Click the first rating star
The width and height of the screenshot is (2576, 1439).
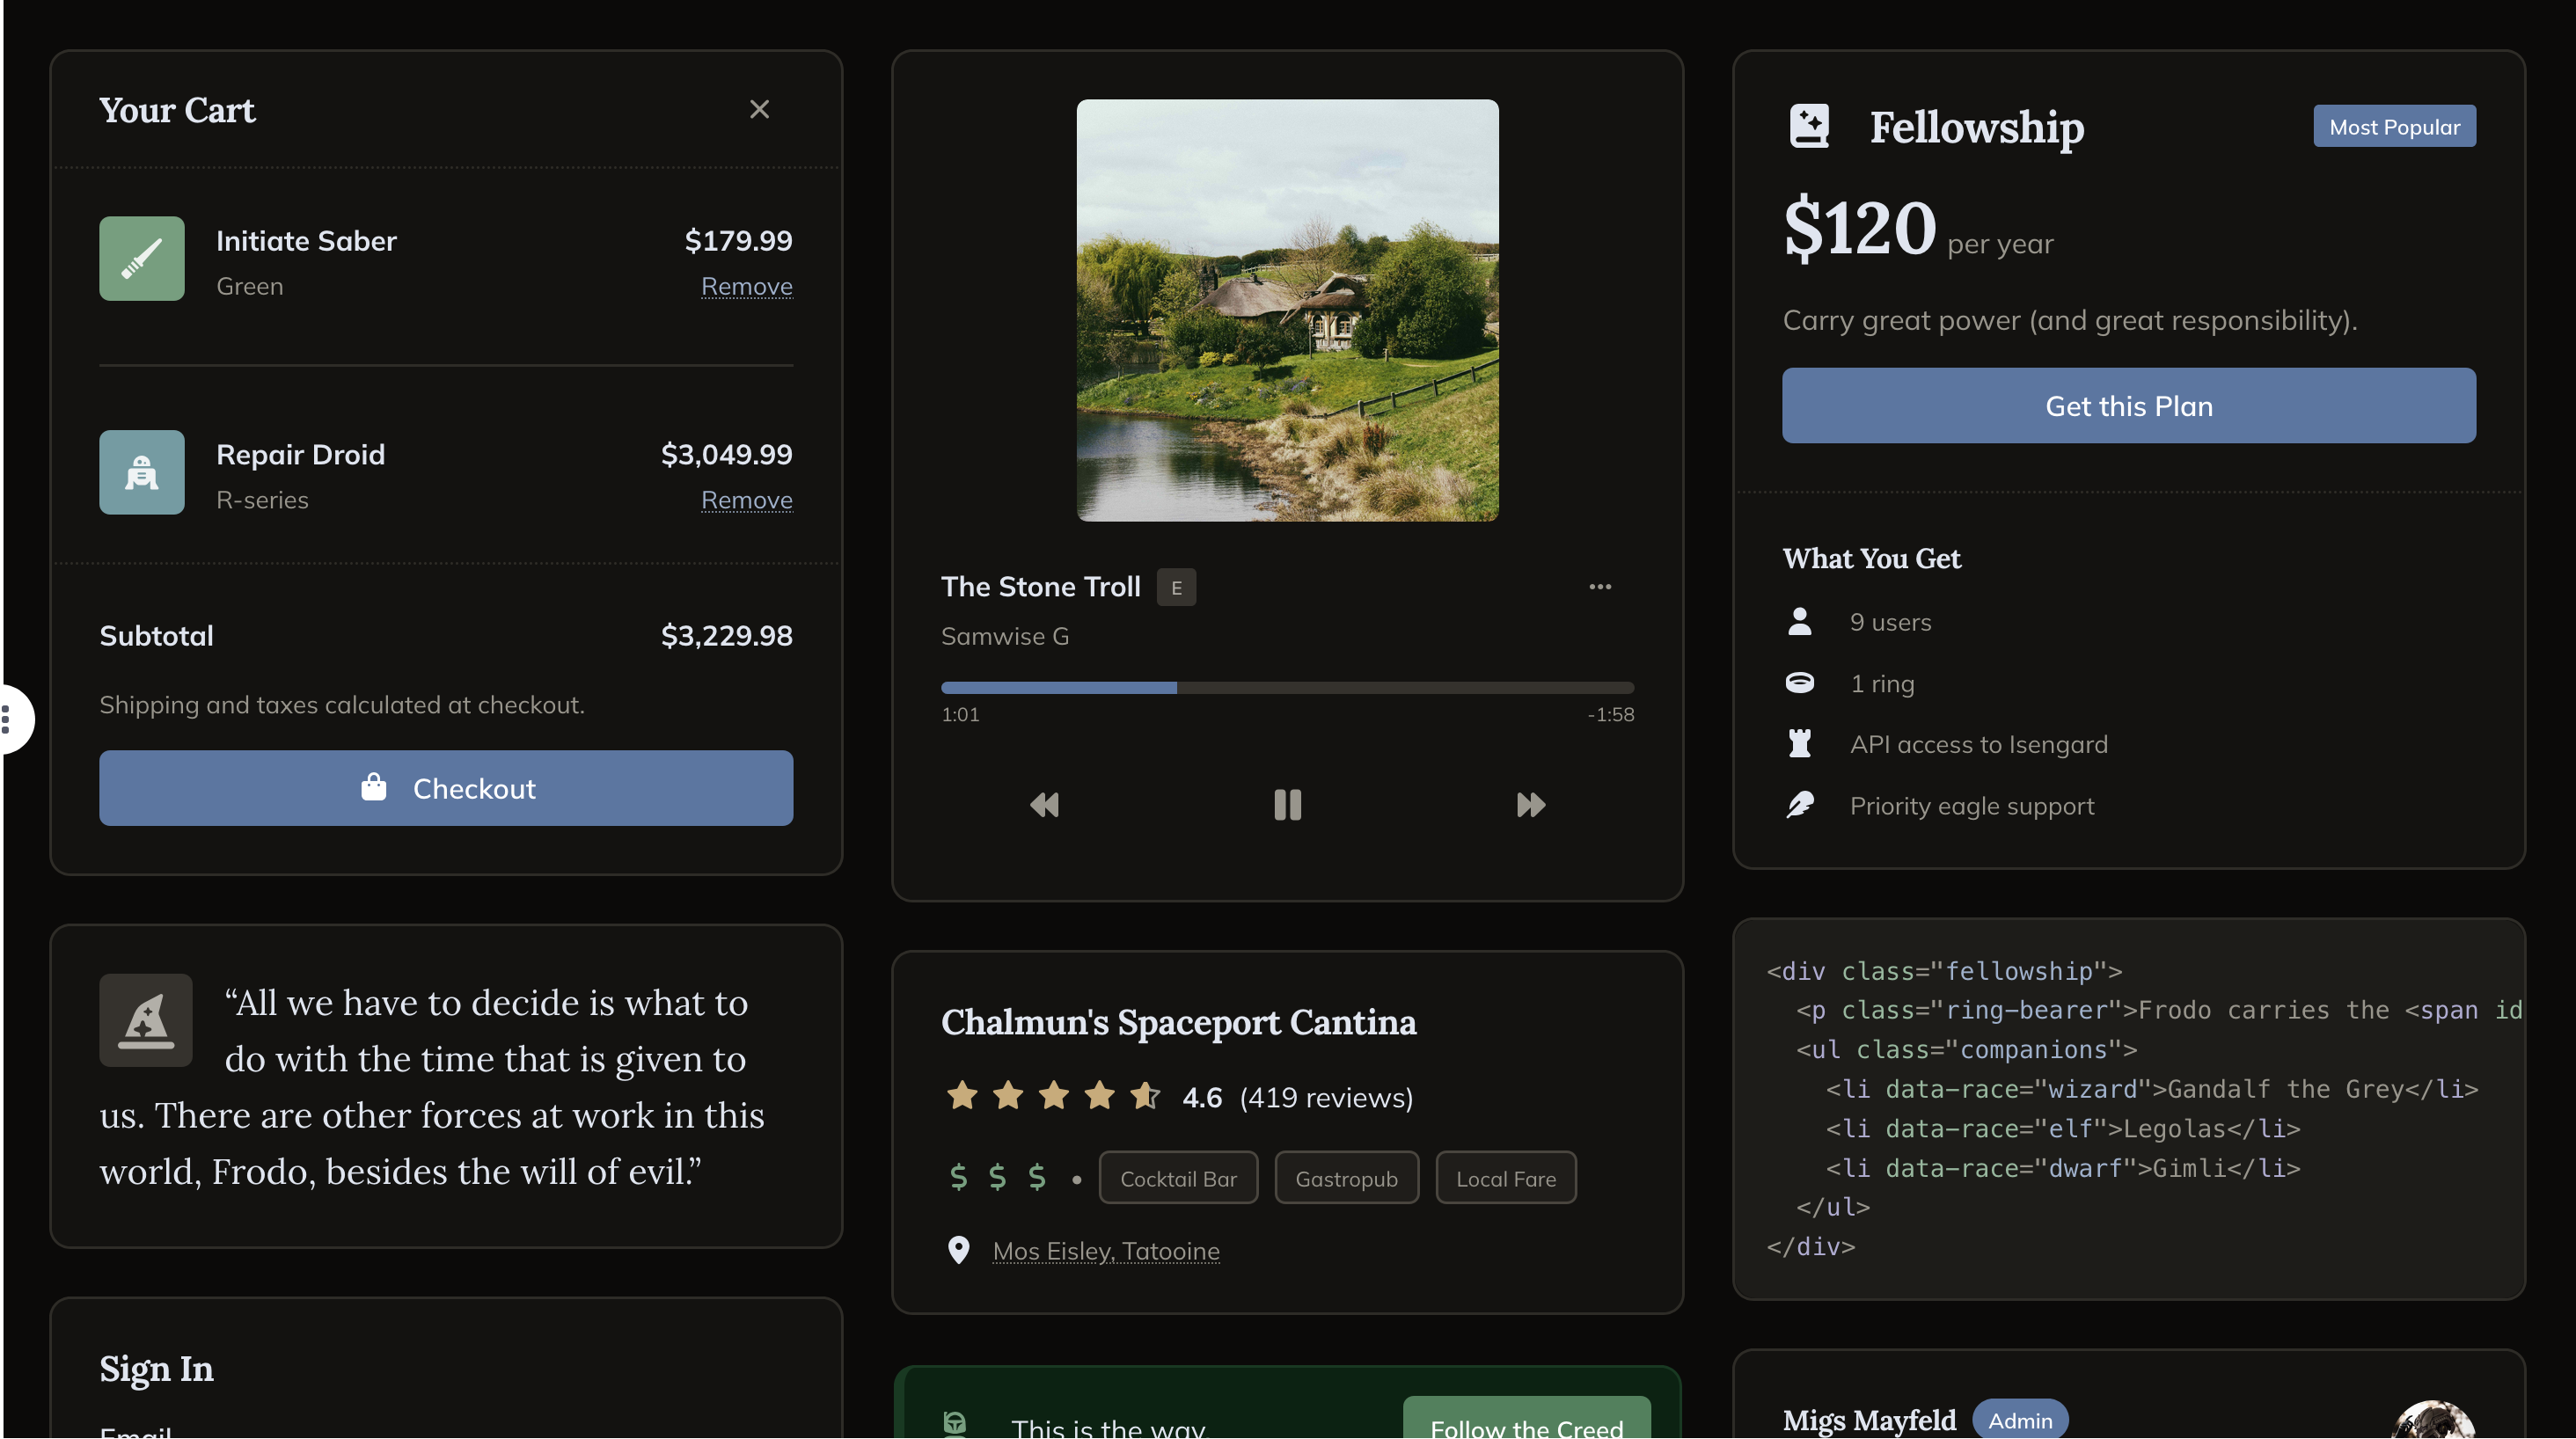(962, 1096)
